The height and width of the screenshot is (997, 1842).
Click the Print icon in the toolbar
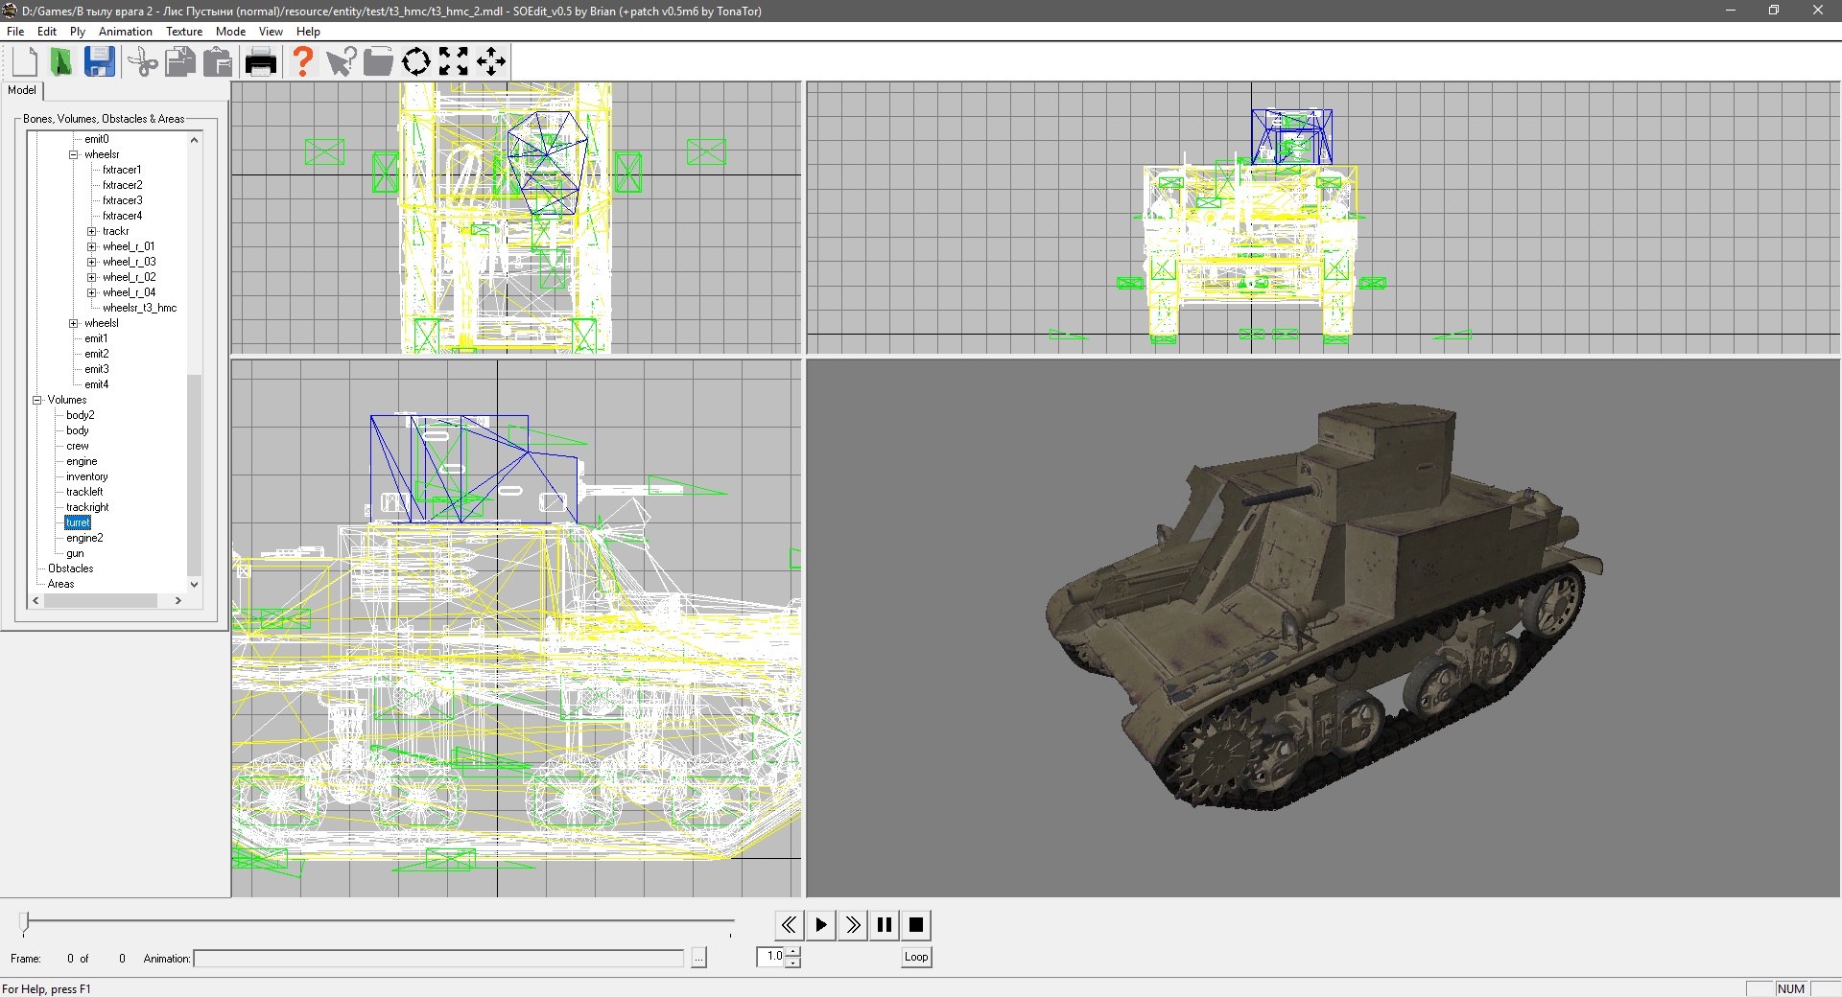tap(261, 63)
